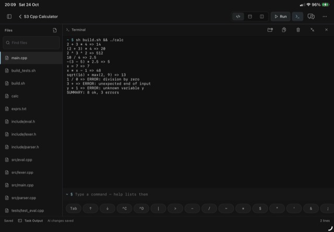334x232 pixels.
Task: Toggle the sidebar panel icon
Action: (9, 16)
